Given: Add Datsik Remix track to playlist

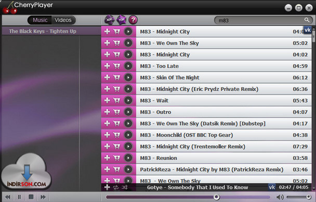Looking at the screenshot, I should pos(107,123).
